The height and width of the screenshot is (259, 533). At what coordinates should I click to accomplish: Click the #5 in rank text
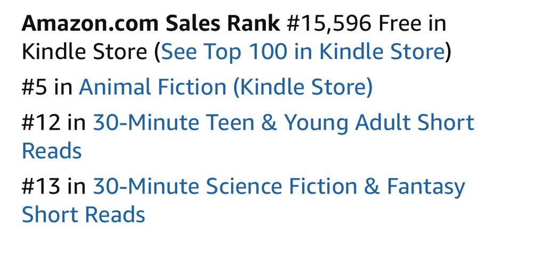coord(47,87)
